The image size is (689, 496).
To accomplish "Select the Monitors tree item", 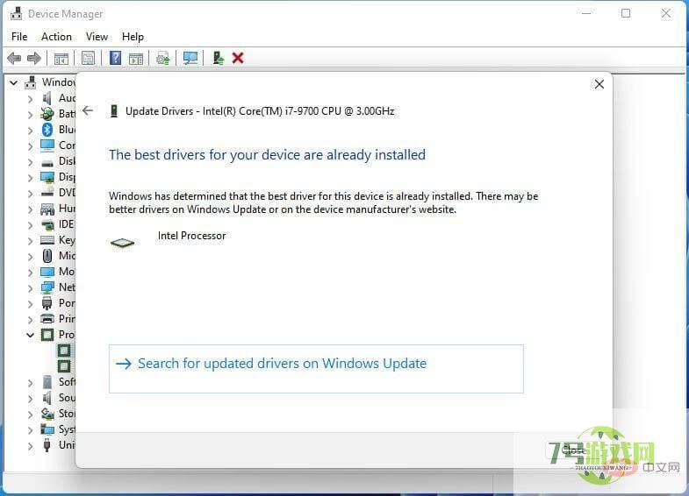I will point(59,272).
